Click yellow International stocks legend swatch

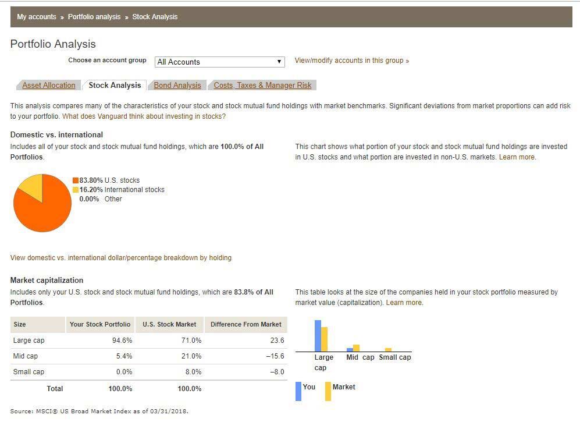76,190
